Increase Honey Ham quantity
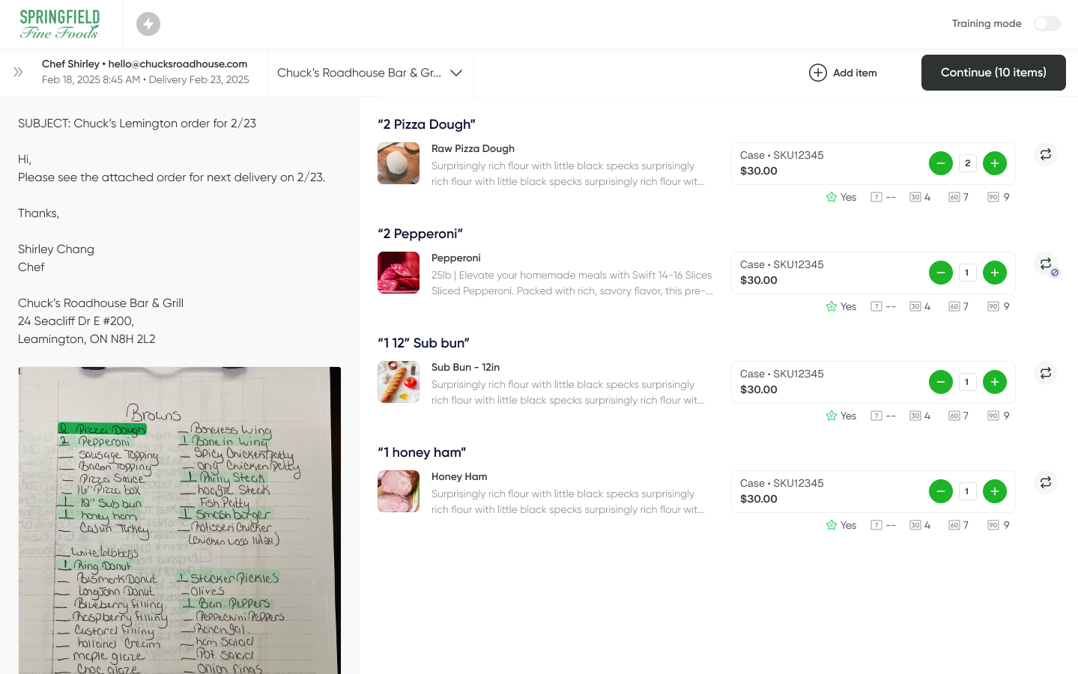 coord(995,491)
